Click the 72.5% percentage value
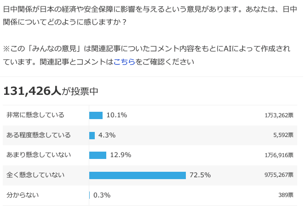 (x=200, y=175)
